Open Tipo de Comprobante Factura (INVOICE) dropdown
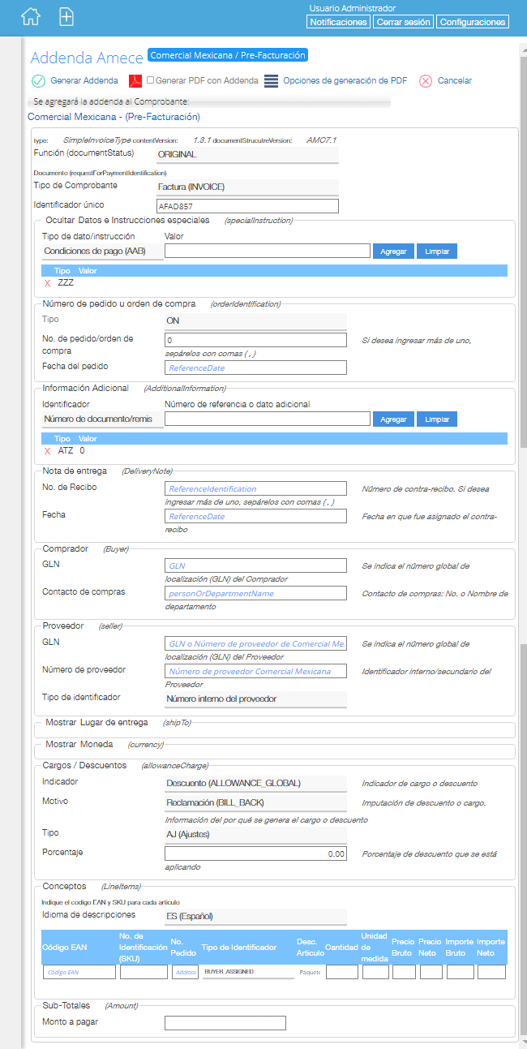The width and height of the screenshot is (527, 1049). click(x=247, y=187)
